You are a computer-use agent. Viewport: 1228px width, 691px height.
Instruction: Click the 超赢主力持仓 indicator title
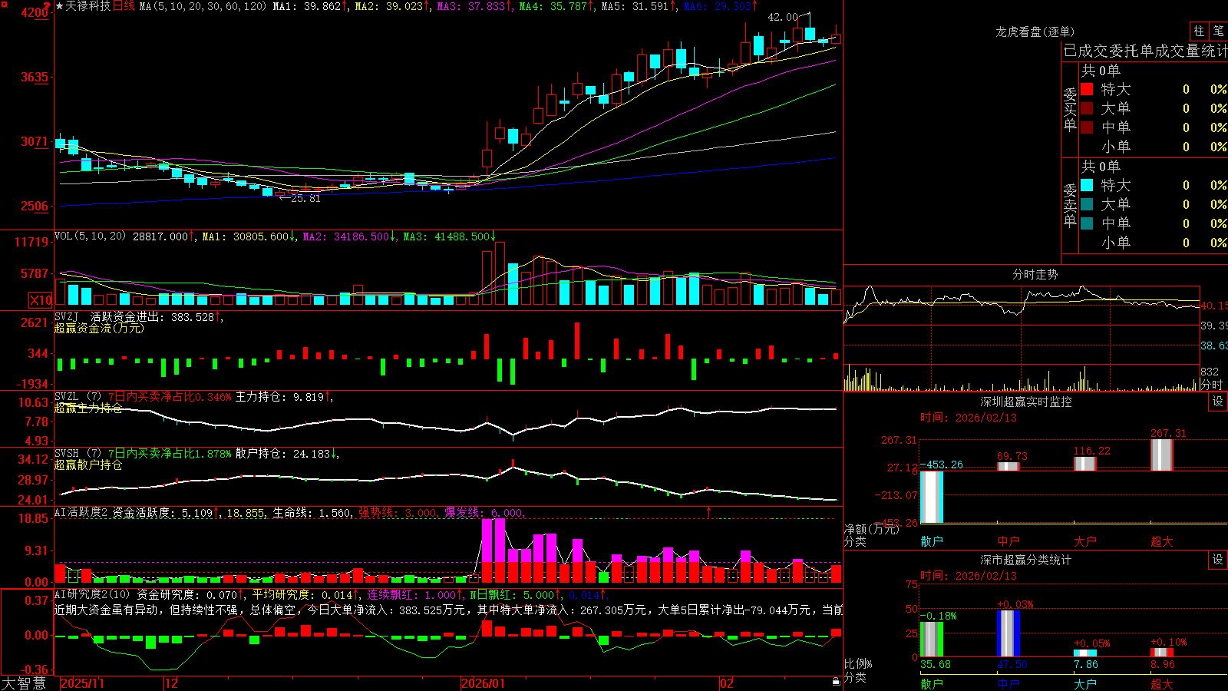[x=88, y=408]
